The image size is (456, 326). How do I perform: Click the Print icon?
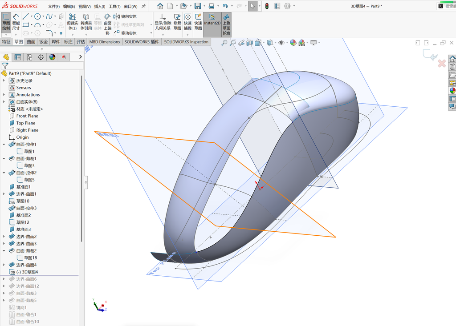point(212,6)
